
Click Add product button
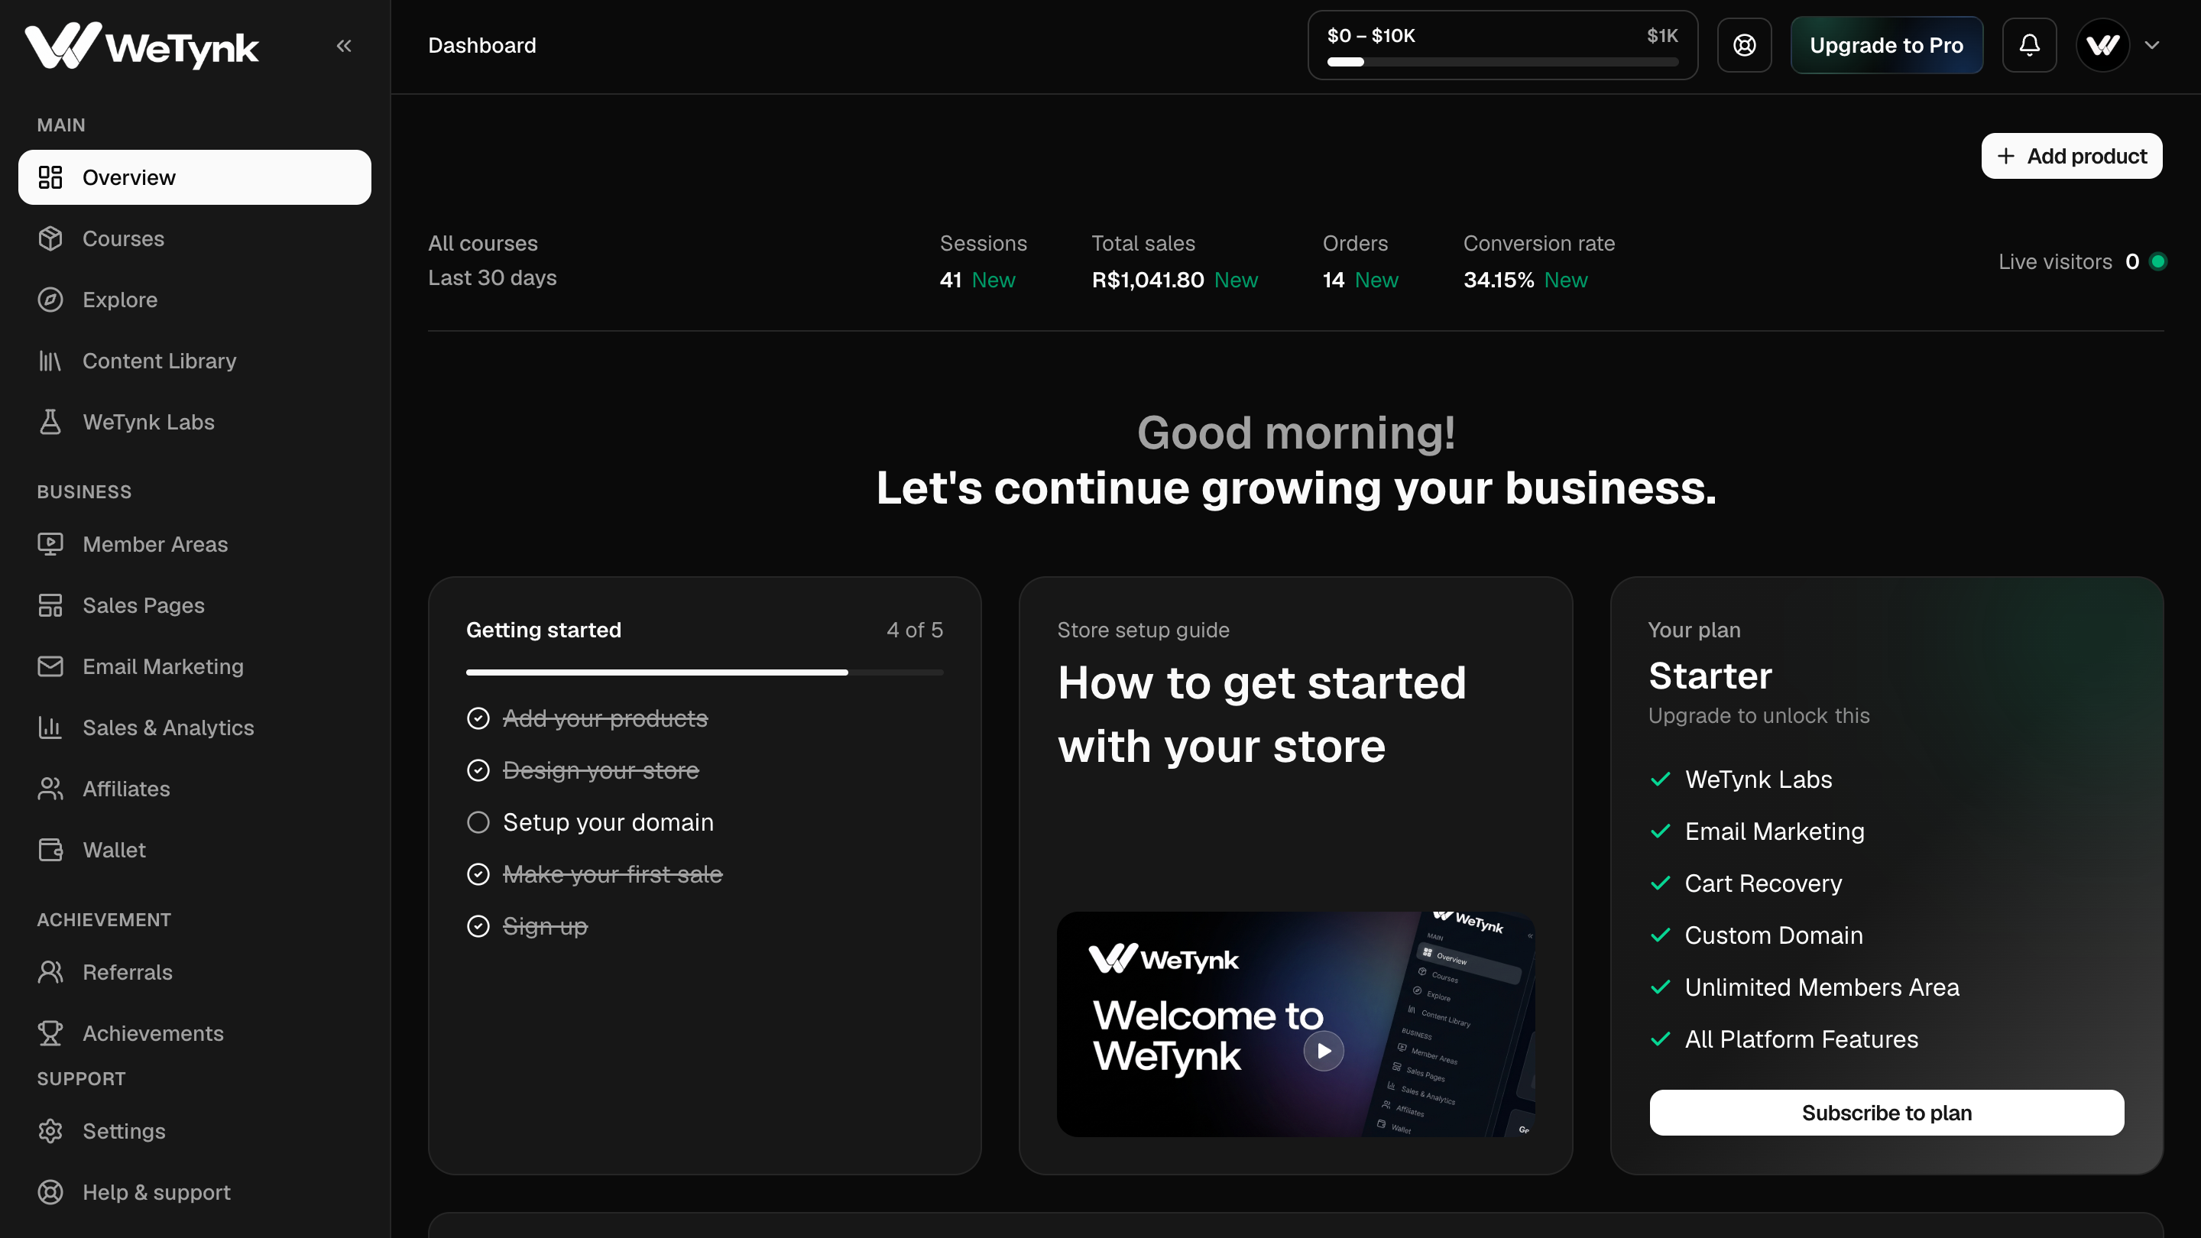coord(2071,157)
